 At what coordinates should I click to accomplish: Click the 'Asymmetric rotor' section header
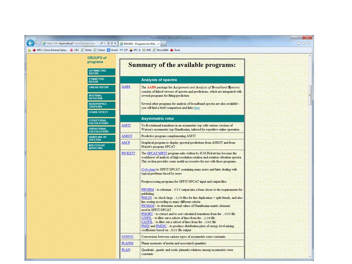(x=182, y=118)
